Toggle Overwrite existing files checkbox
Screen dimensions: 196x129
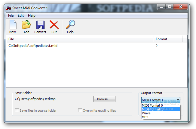[x=80, y=110]
